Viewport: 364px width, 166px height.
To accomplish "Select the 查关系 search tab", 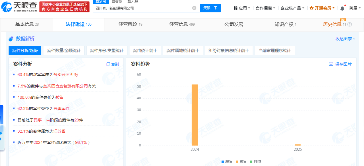I will pyautogui.click(x=132, y=1).
